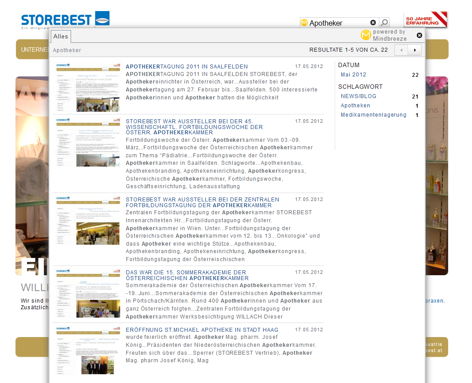Screen dimensions: 472x383
Task: Click the magnifier search icon
Action: [384, 23]
